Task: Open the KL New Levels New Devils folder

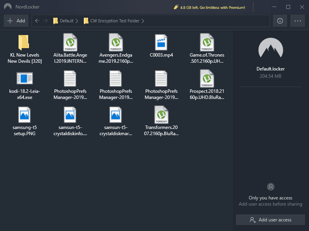Action: 24,49
